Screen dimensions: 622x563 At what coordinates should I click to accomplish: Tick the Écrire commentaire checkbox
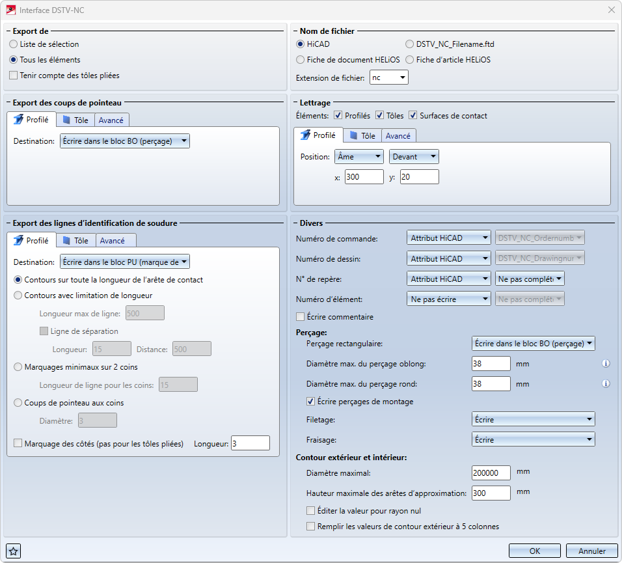coord(301,317)
